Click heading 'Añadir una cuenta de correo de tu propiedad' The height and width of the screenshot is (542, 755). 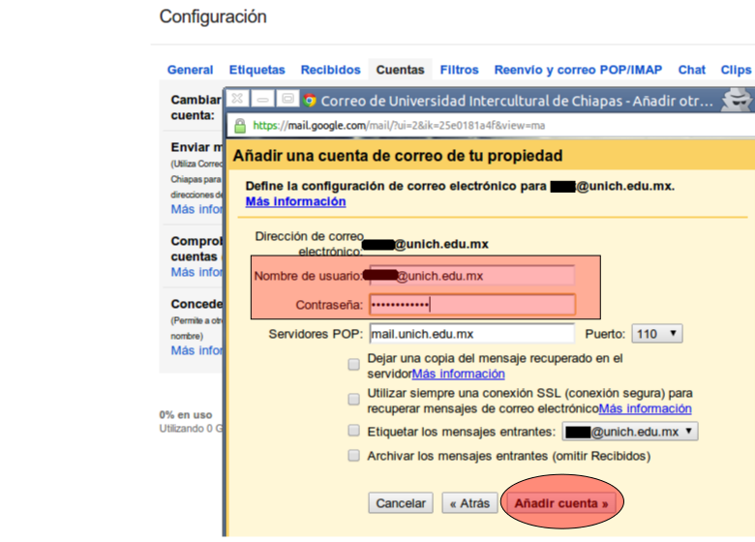[398, 156]
